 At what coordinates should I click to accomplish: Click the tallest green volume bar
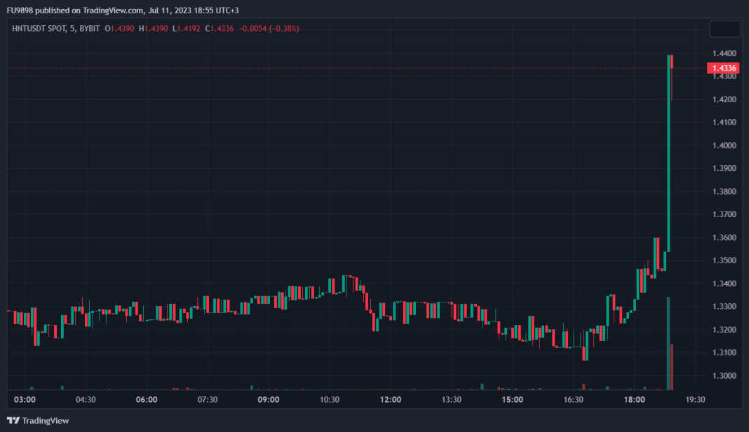pos(668,343)
